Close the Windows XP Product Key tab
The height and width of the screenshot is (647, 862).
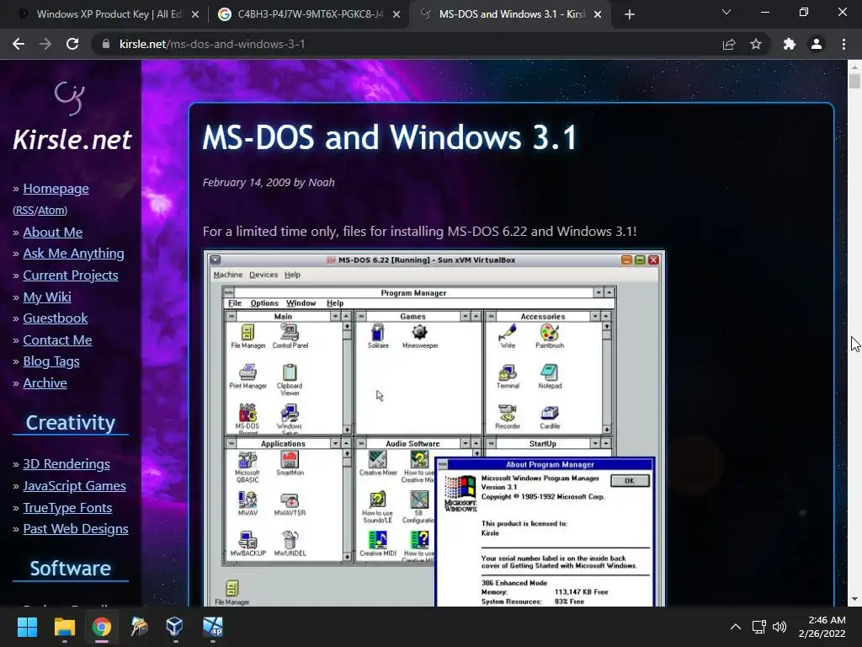click(x=195, y=14)
